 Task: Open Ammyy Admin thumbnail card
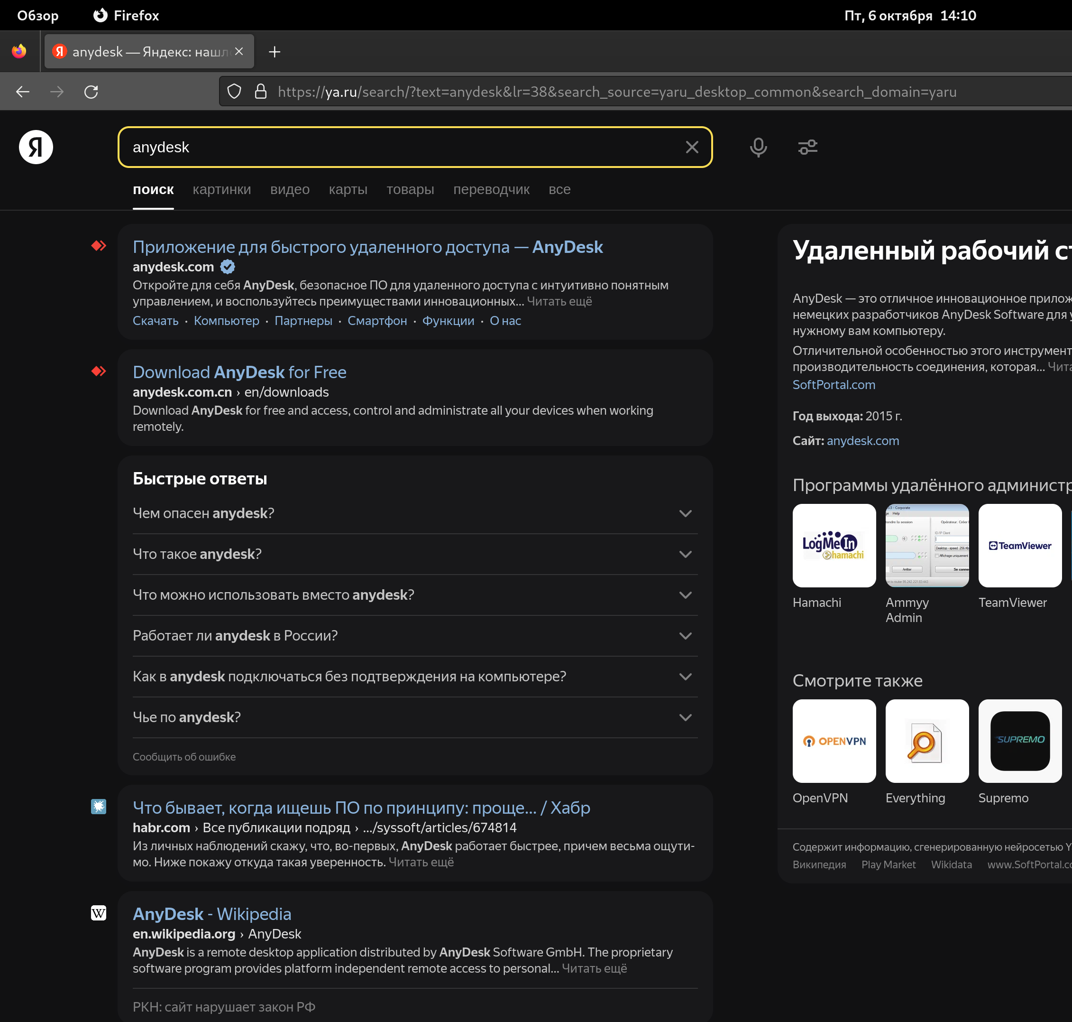click(927, 546)
